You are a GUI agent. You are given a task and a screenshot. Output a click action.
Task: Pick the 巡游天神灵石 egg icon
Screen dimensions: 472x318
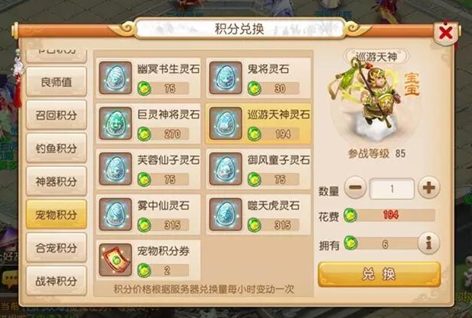226,123
